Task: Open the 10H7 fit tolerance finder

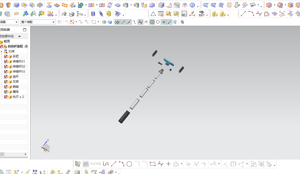Action: click(x=202, y=14)
